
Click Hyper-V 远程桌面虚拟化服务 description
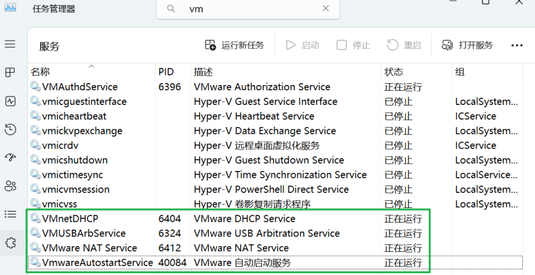pyautogui.click(x=257, y=145)
